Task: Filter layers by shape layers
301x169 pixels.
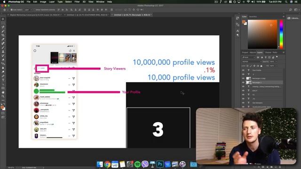Action: (269, 57)
